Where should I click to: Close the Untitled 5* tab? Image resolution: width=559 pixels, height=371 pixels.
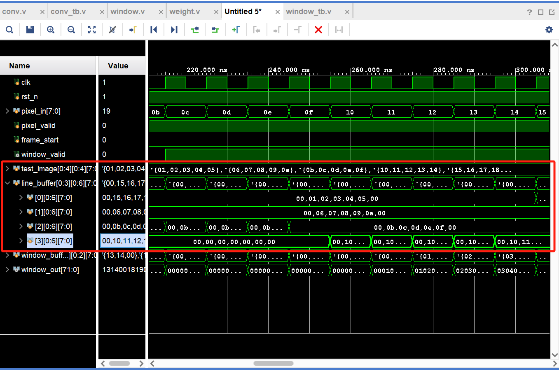[x=278, y=12]
